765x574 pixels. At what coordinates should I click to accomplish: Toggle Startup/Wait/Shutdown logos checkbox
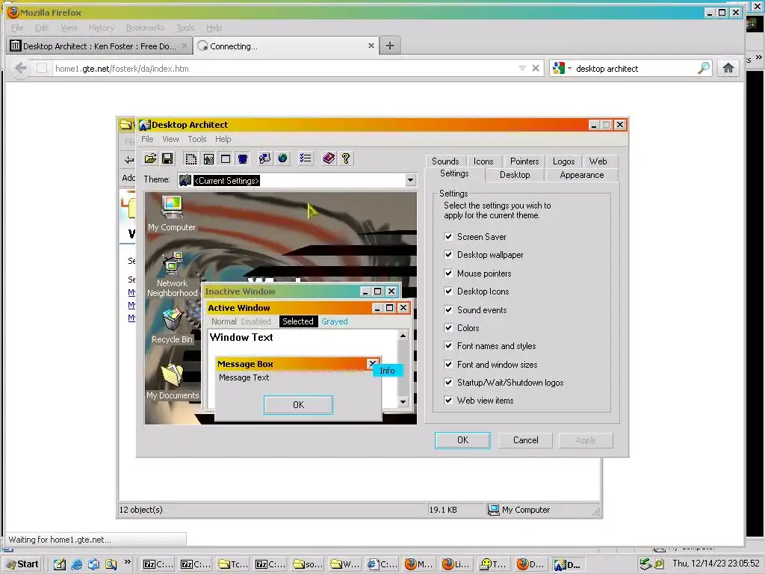448,383
